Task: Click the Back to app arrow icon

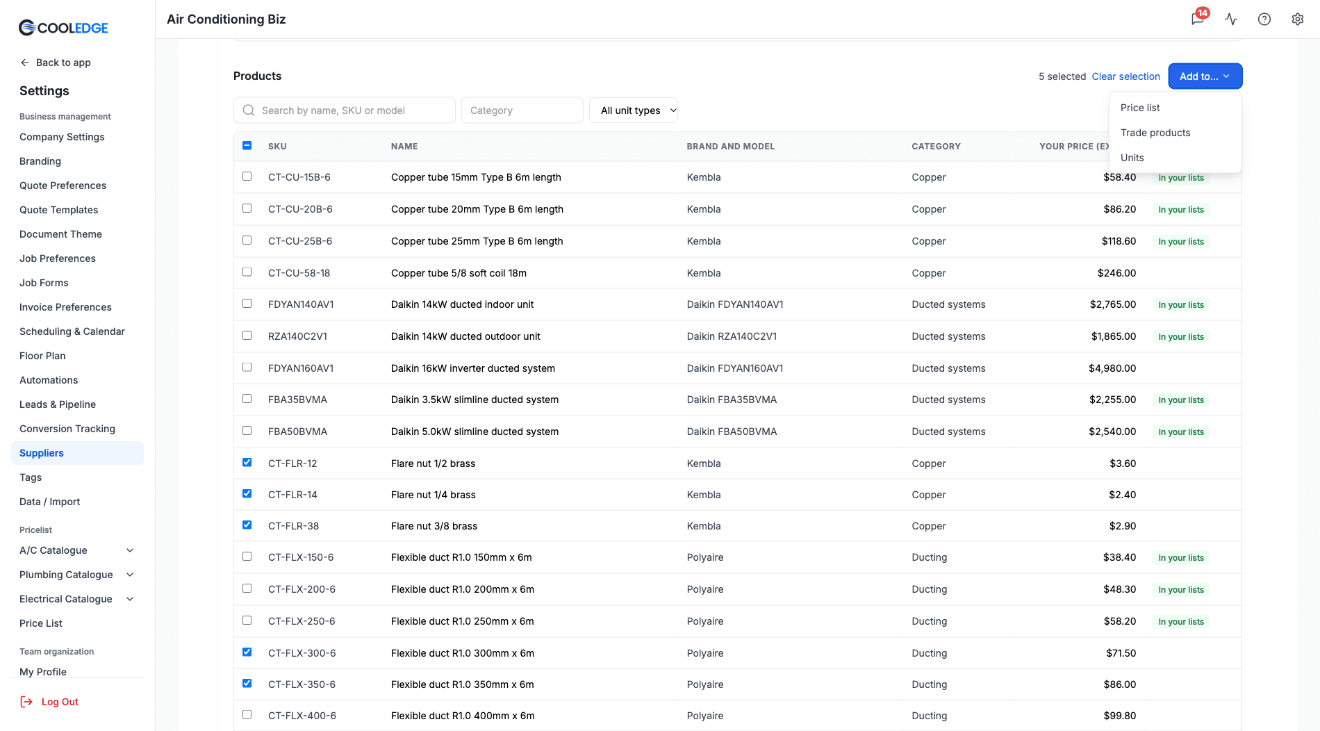Action: tap(25, 63)
